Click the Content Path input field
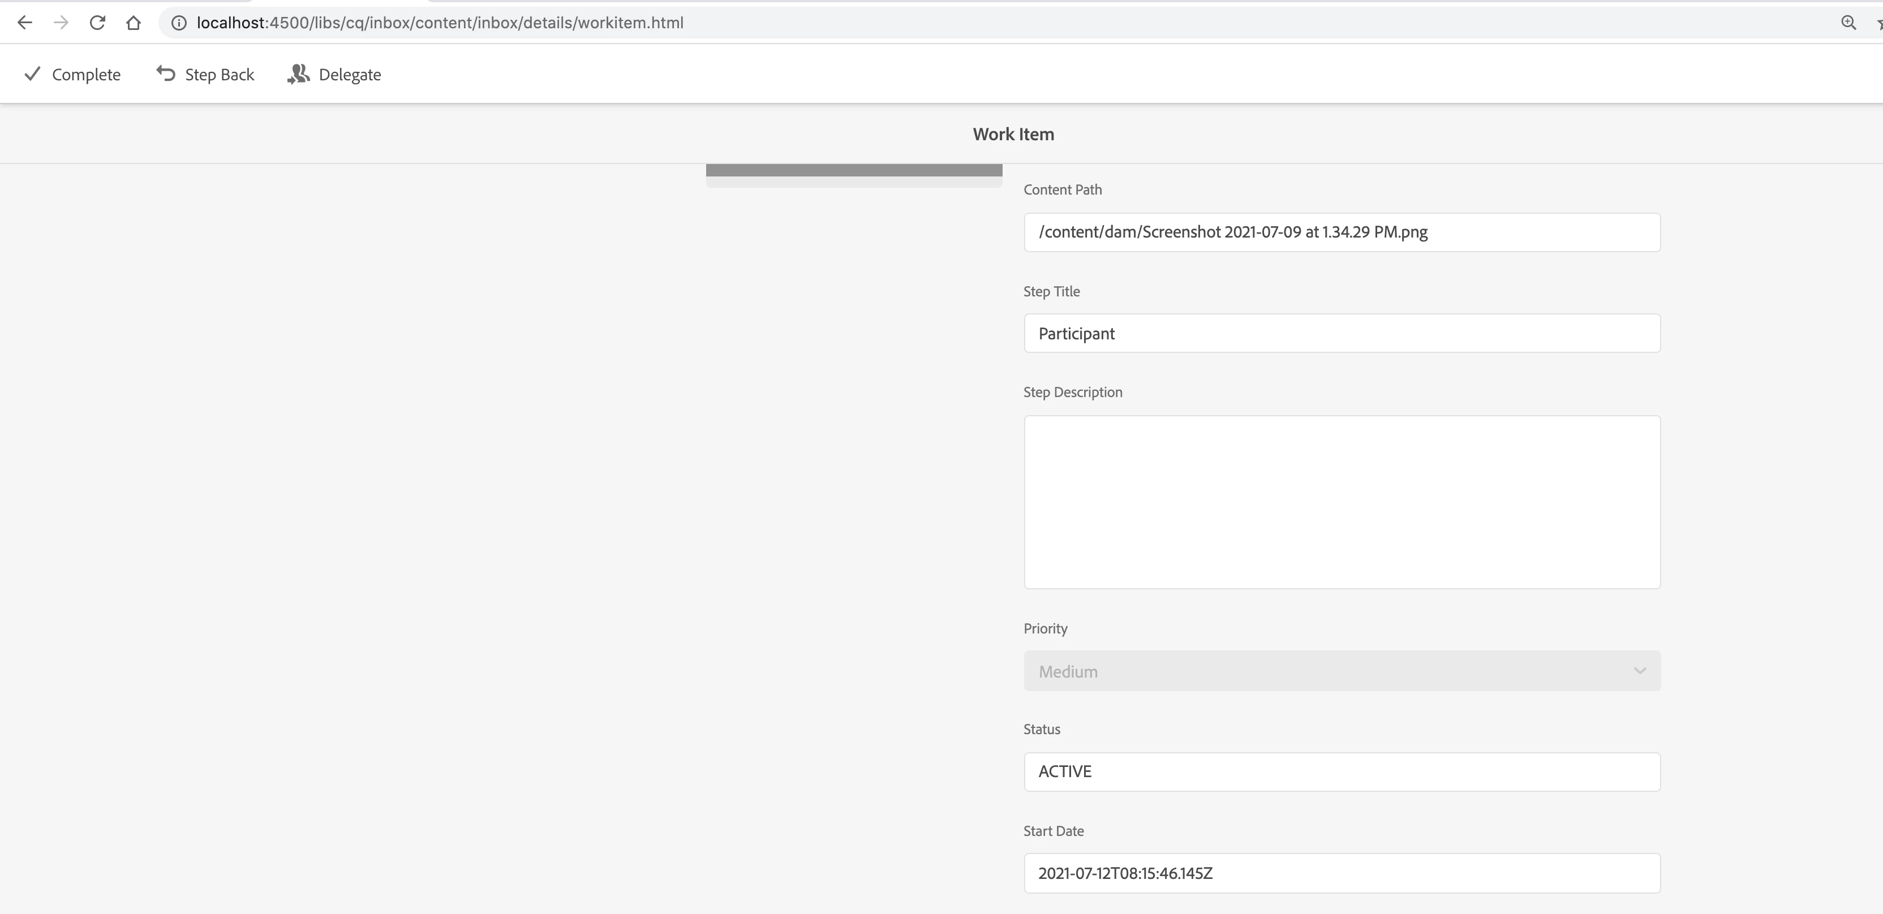The image size is (1883, 914). coord(1342,232)
